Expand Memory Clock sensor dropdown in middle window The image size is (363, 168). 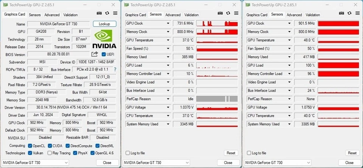tap(168, 32)
